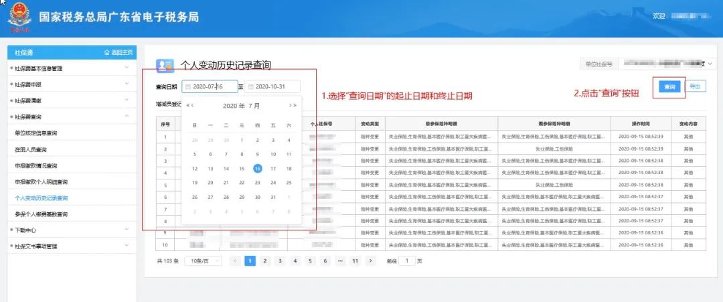
Task: Open 申报缴款情况查询 page
Action: coord(36,165)
